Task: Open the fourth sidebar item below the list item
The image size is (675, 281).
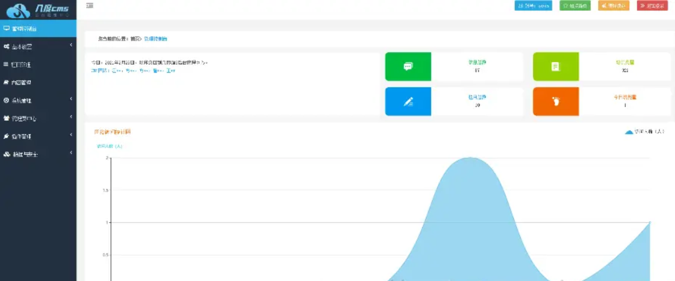Action: (x=38, y=82)
